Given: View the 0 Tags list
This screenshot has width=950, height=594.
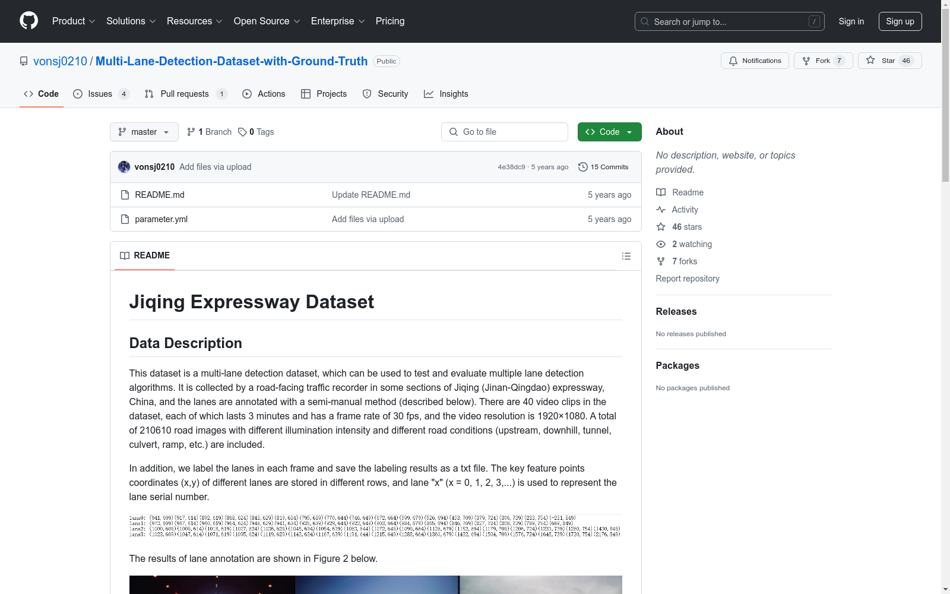Looking at the screenshot, I should (x=256, y=132).
